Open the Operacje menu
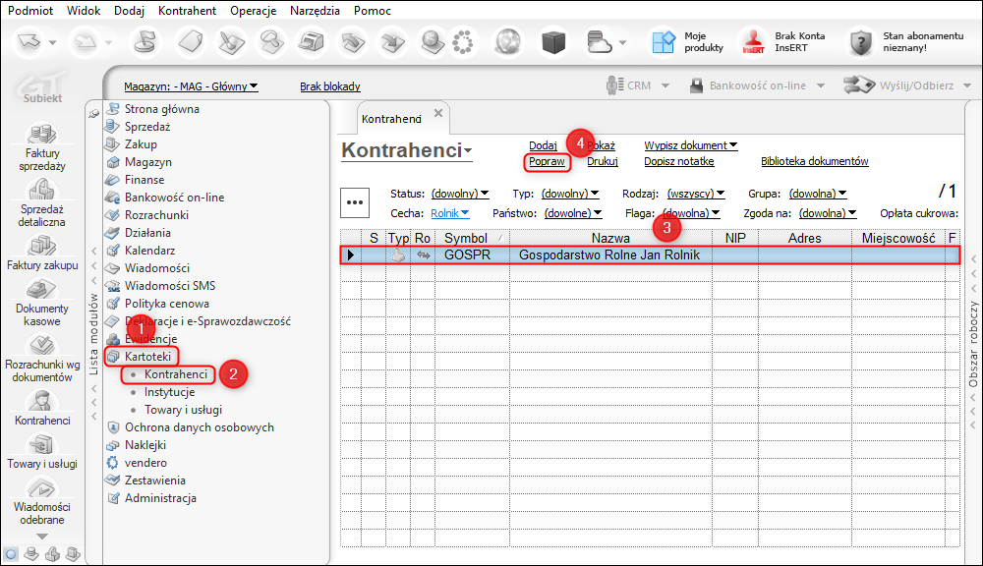 [253, 11]
